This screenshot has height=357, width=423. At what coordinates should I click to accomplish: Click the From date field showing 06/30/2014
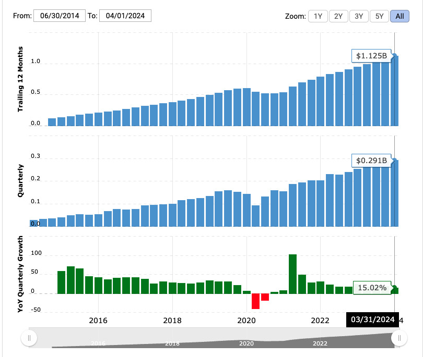pyautogui.click(x=60, y=16)
